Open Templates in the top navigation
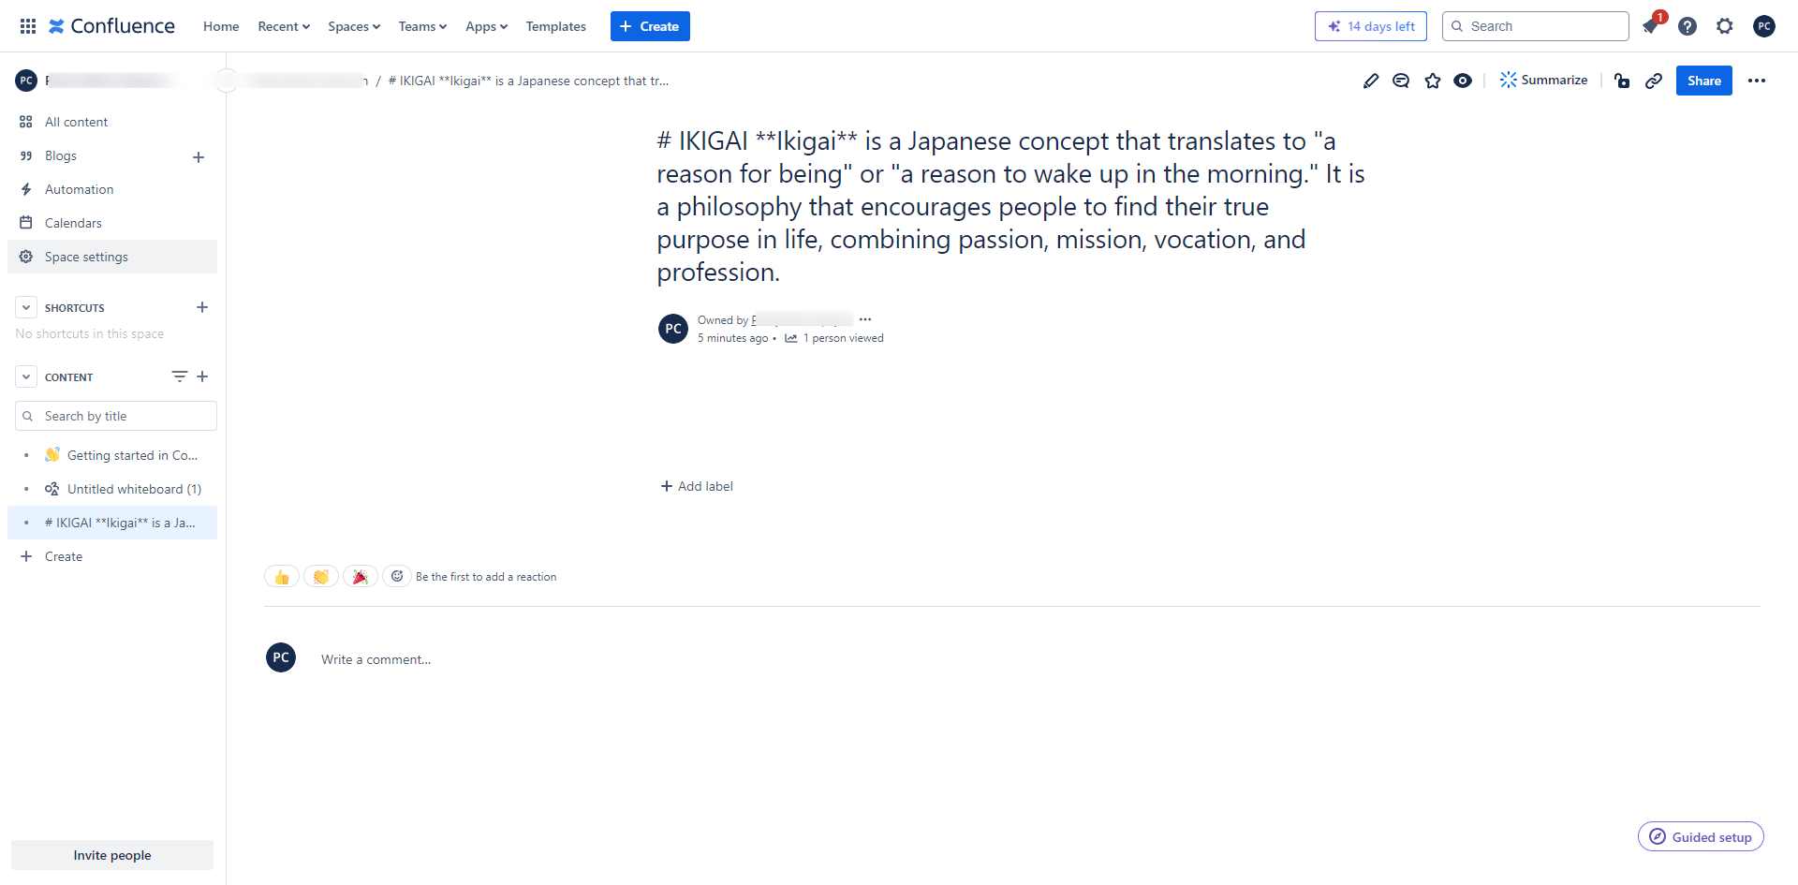Image resolution: width=1798 pixels, height=885 pixels. (555, 26)
